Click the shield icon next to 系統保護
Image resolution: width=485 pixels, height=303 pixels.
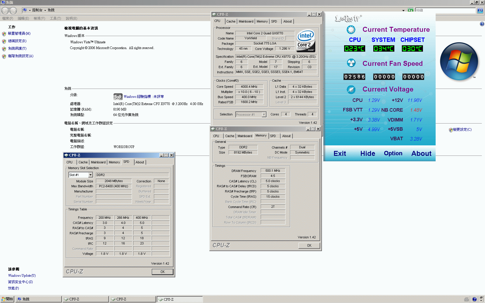tap(4, 49)
